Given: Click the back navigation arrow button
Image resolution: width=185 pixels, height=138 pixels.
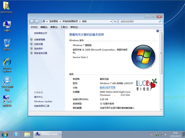Looking at the screenshot, I should tap(32, 22).
